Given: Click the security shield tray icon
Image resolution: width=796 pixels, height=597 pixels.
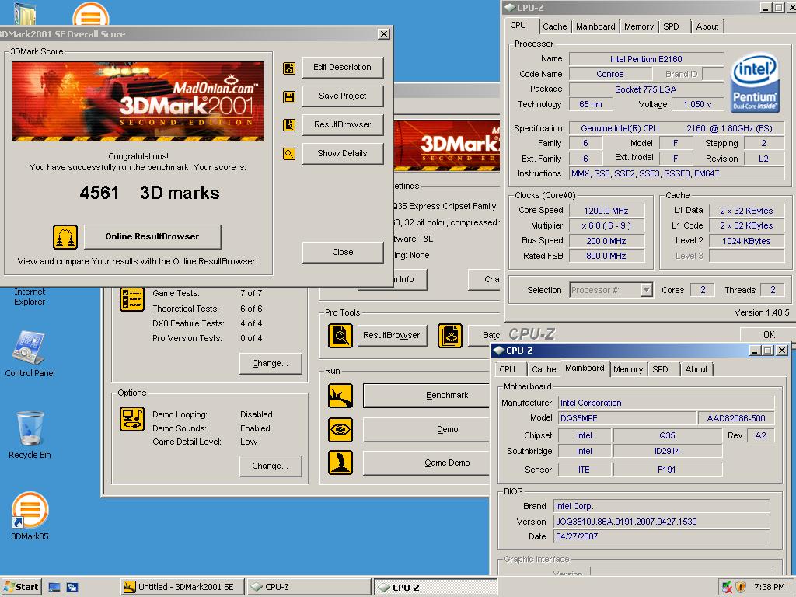Looking at the screenshot, I should click(x=741, y=588).
